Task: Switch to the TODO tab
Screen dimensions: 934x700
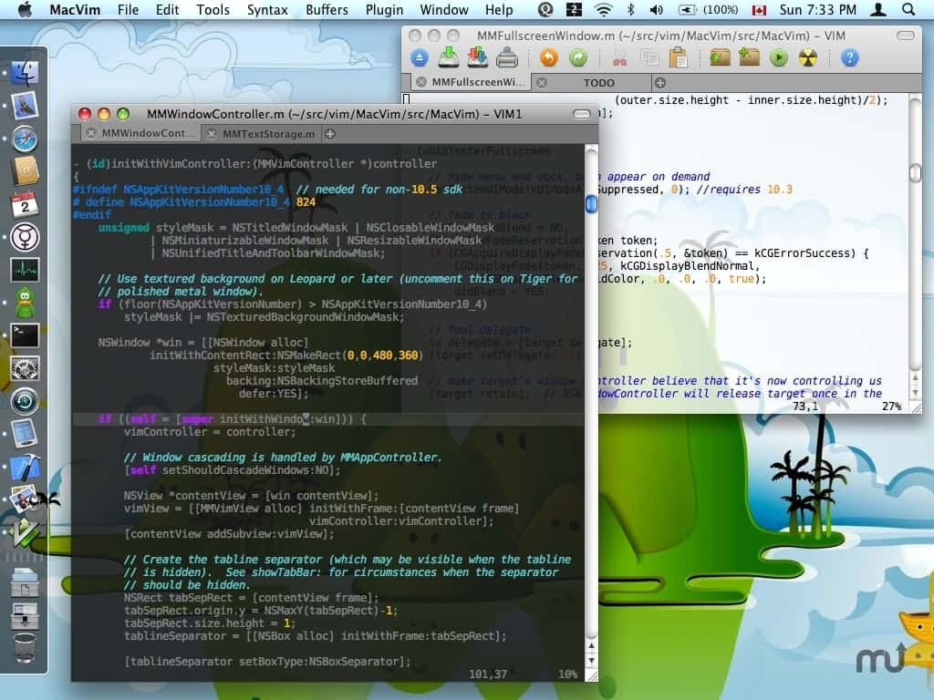Action: click(x=598, y=82)
